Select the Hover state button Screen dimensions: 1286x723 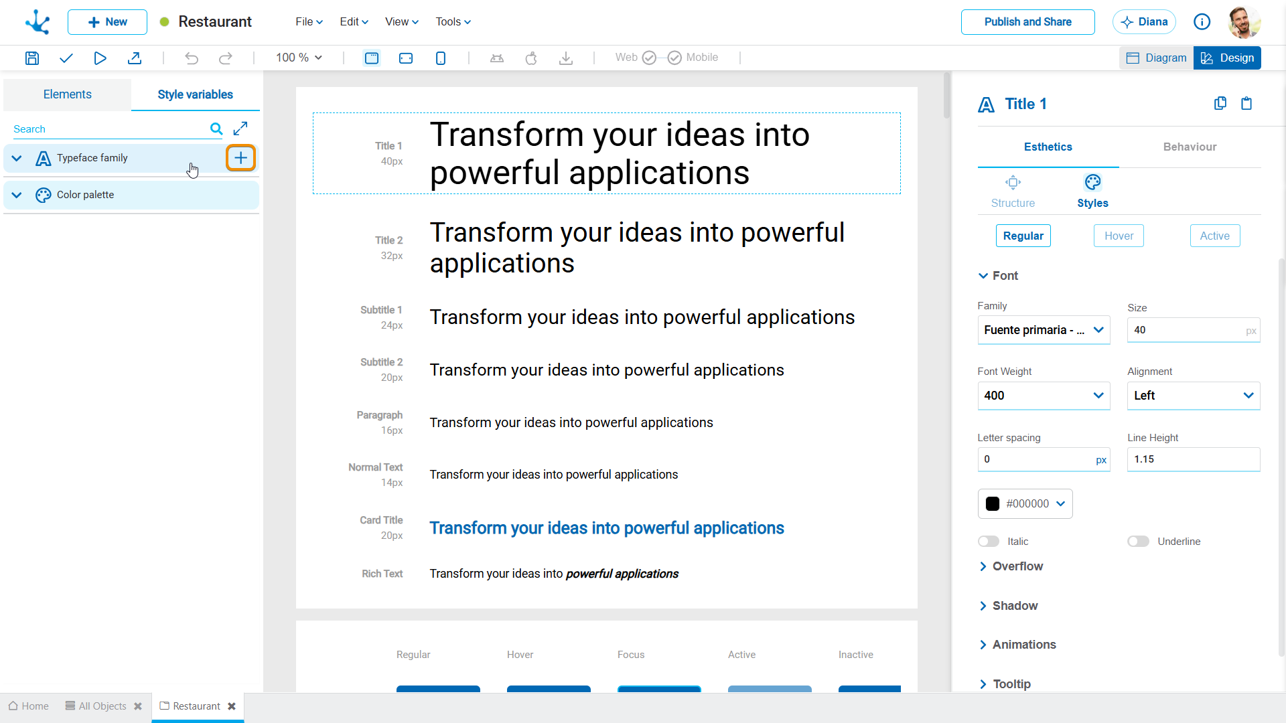[1119, 236]
